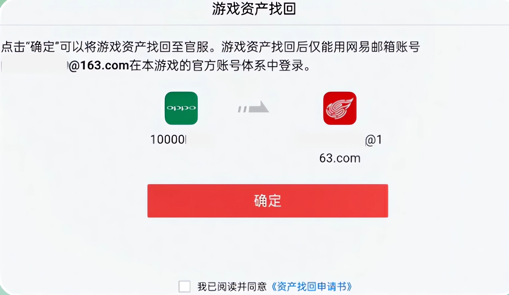This screenshot has width=509, height=295.
Task: Click the 63.com text below NetEase icon
Action: point(340,158)
